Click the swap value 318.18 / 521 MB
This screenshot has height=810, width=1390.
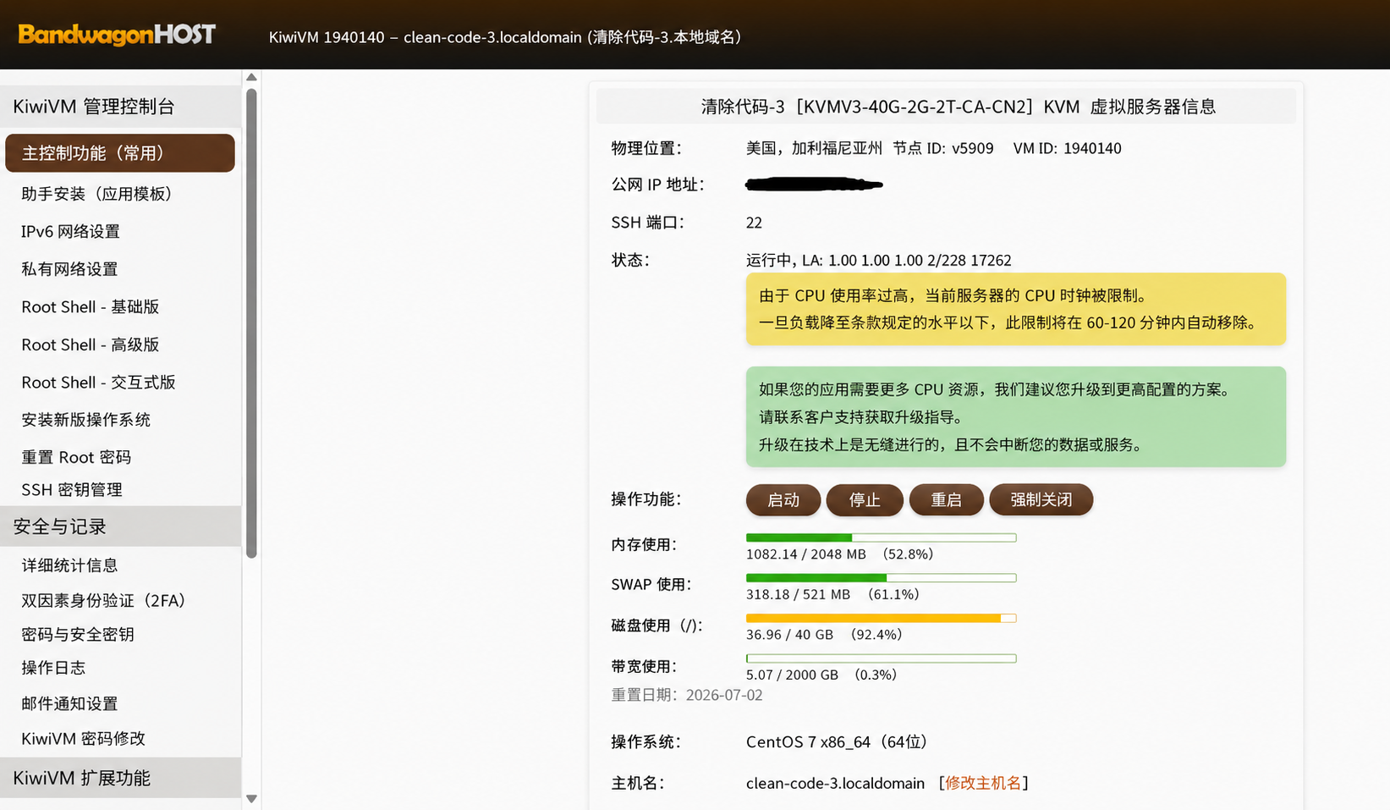point(798,594)
